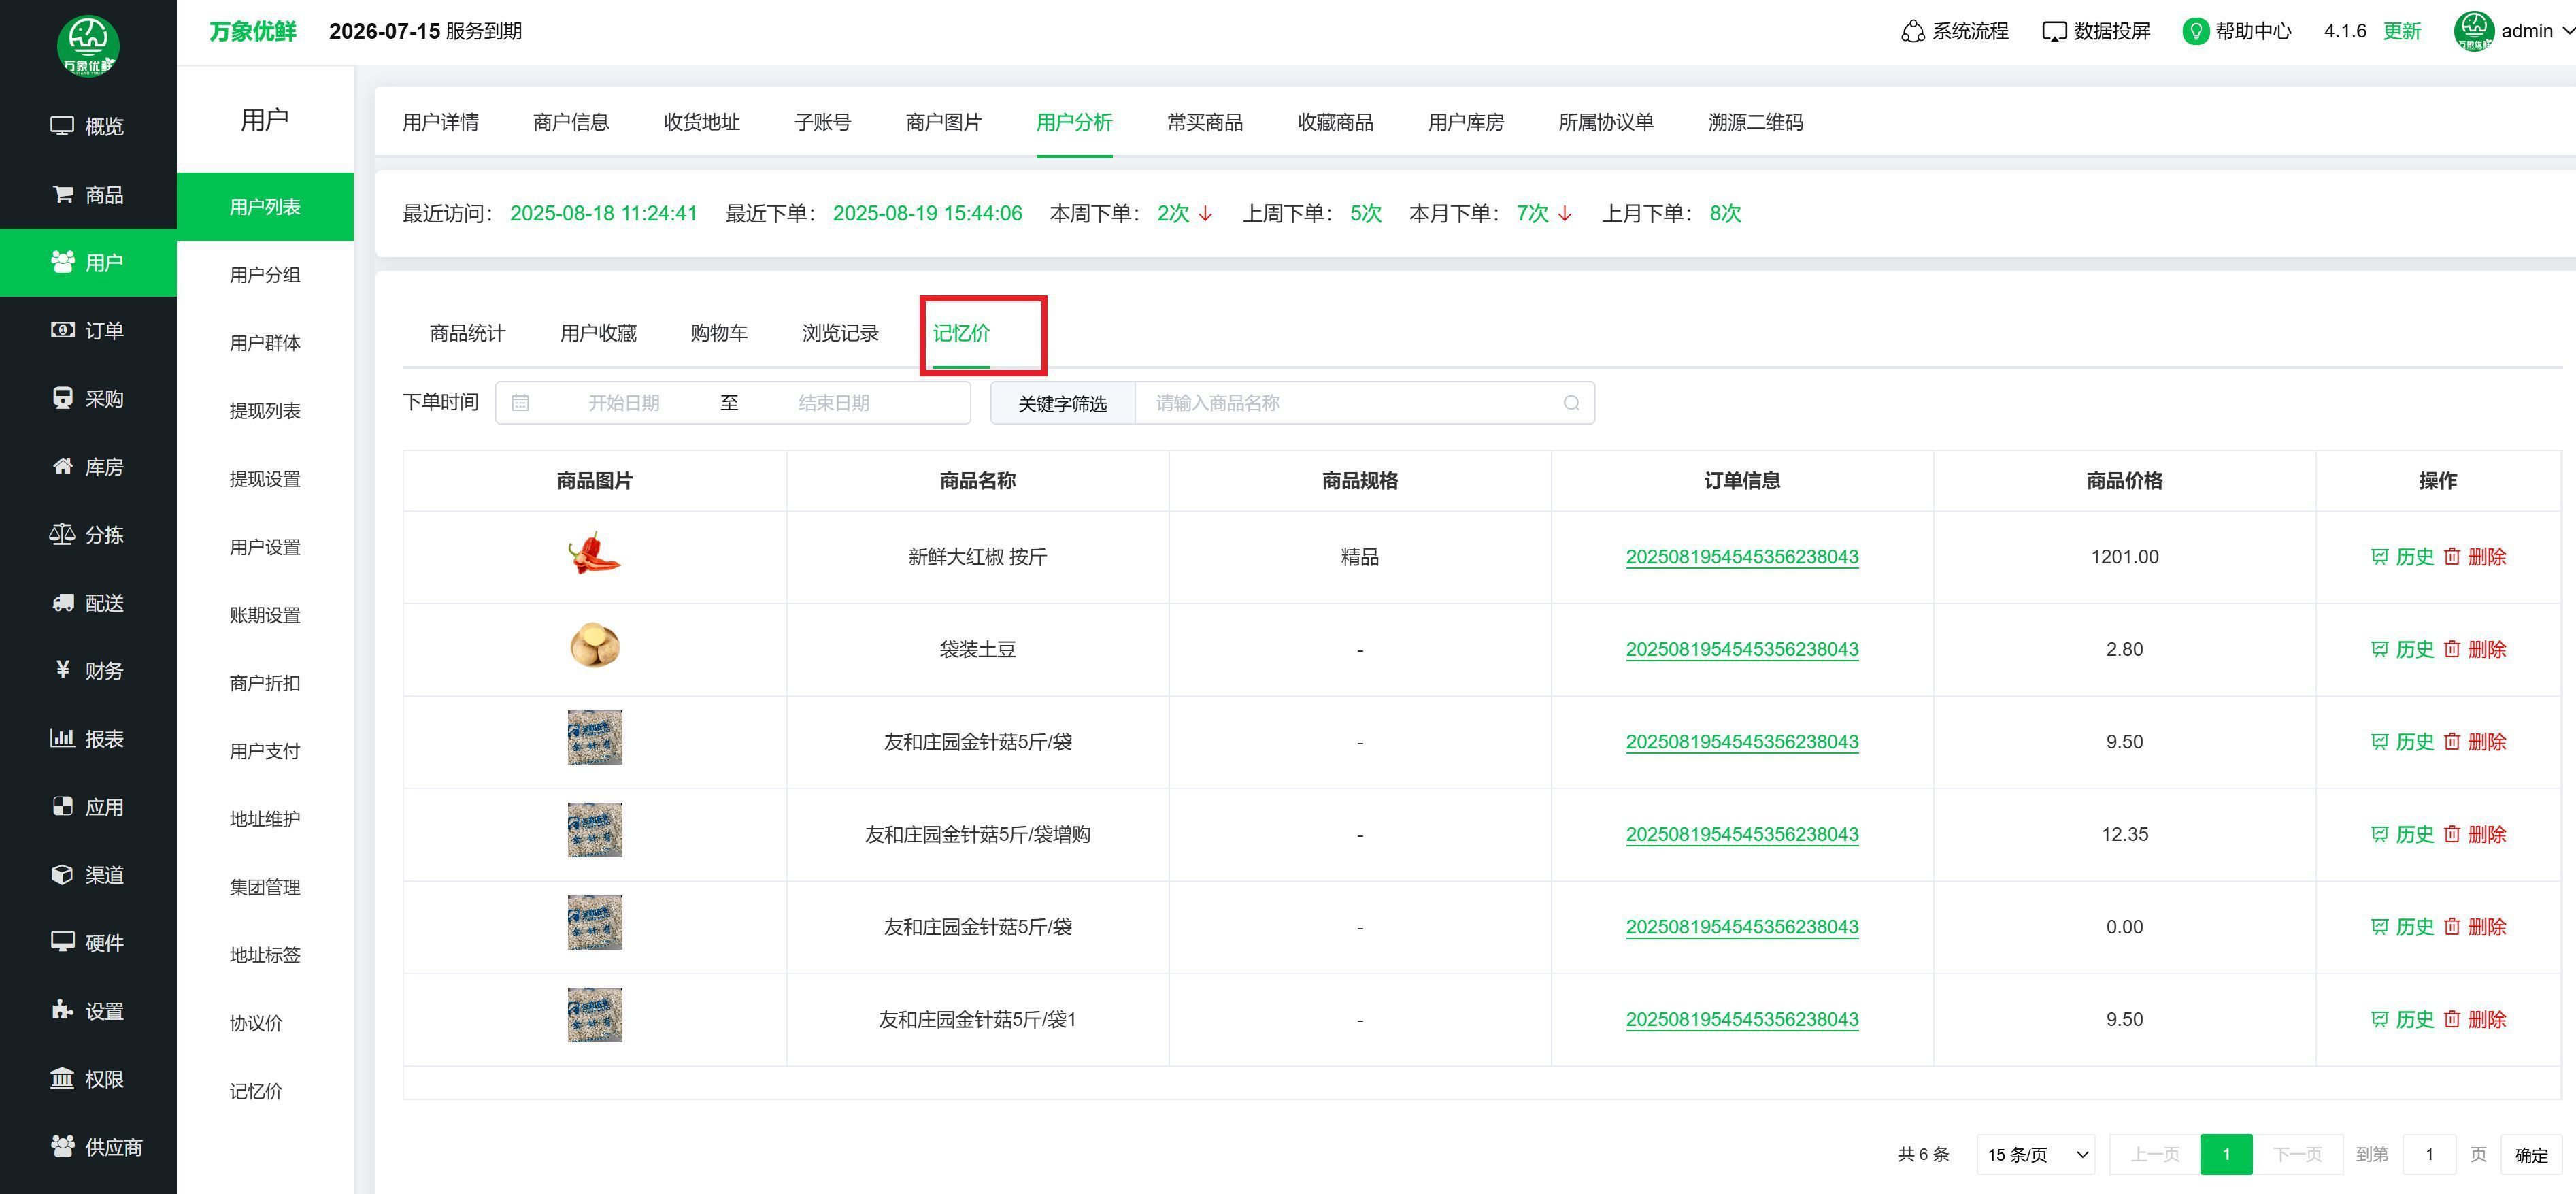
Task: Click price cell 12.35
Action: 2124,834
